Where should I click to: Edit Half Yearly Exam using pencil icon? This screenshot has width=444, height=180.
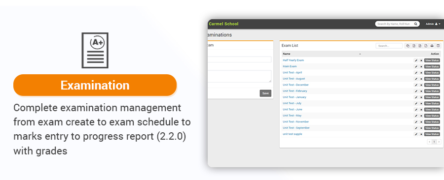[416, 60]
